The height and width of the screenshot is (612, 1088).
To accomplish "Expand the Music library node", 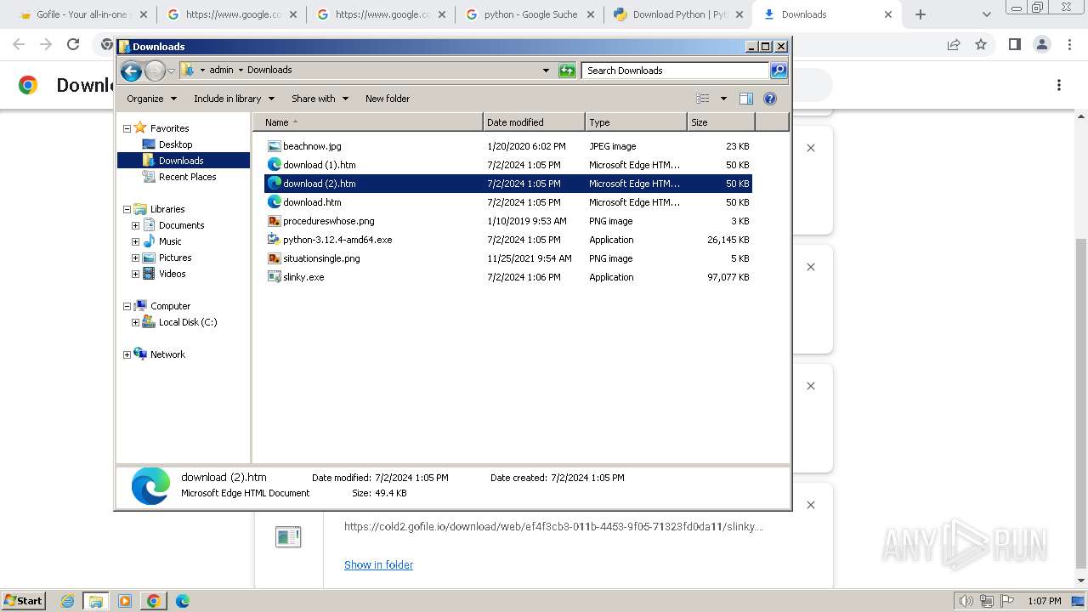I will [x=135, y=241].
